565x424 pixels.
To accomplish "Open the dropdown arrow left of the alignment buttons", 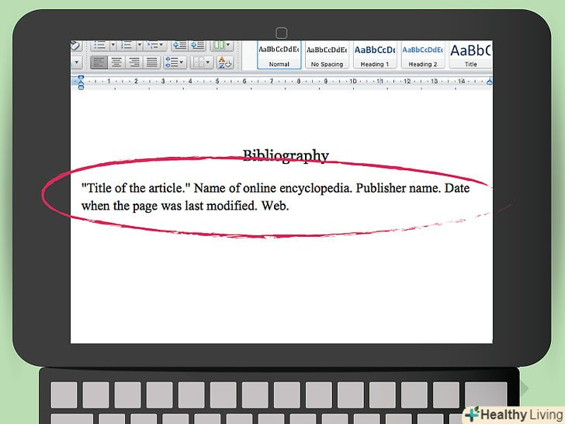I will (77, 62).
